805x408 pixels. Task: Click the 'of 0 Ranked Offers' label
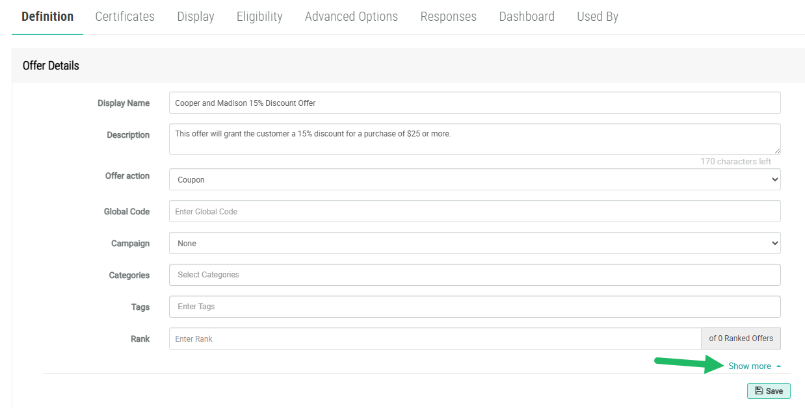741,338
